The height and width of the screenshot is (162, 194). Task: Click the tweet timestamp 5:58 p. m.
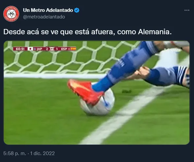(x=15, y=153)
